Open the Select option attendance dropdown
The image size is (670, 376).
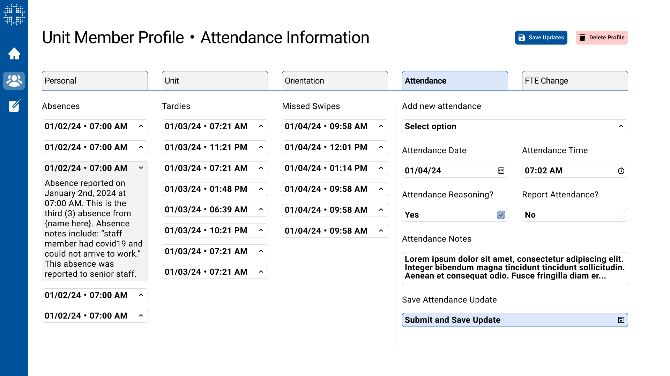(x=515, y=126)
